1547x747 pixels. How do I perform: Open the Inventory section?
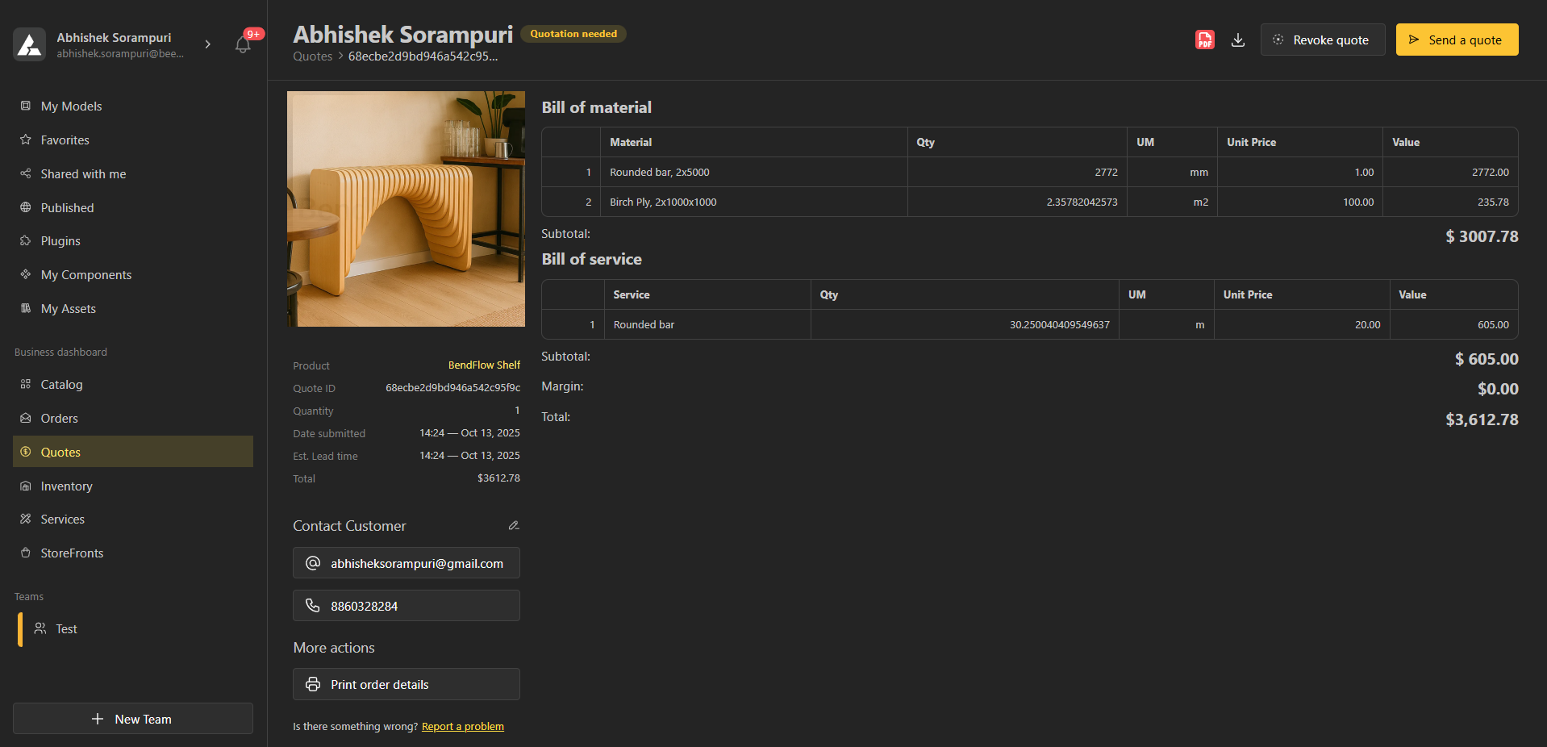[x=66, y=486]
